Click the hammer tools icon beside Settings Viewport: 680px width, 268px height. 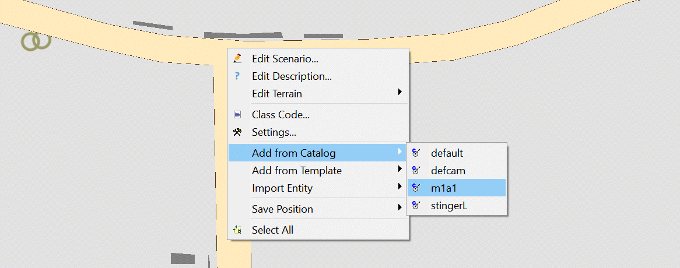click(237, 132)
